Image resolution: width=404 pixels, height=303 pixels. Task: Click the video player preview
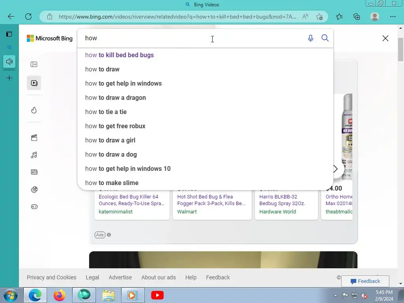(x=223, y=260)
